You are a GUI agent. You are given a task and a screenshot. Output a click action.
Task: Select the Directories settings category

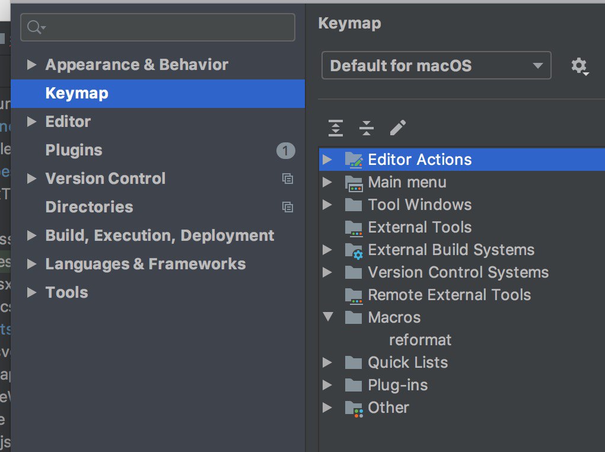pyautogui.click(x=89, y=207)
